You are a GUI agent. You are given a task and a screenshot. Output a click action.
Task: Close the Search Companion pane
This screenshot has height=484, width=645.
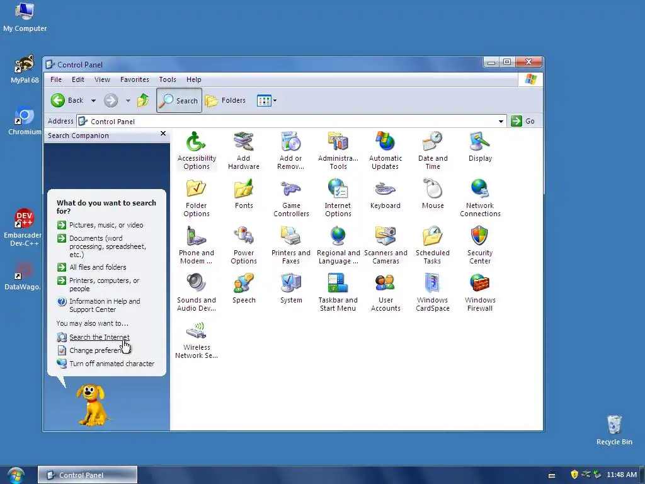(163, 134)
